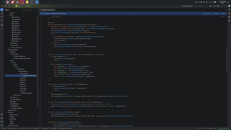
Task: Click UTF-8 encoding in status bar
Action: coord(204,129)
